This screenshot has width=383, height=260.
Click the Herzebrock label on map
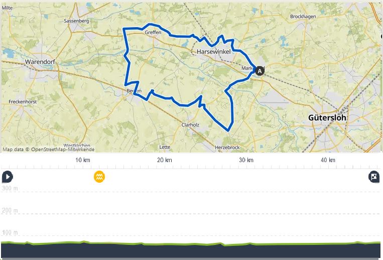[x=227, y=147]
